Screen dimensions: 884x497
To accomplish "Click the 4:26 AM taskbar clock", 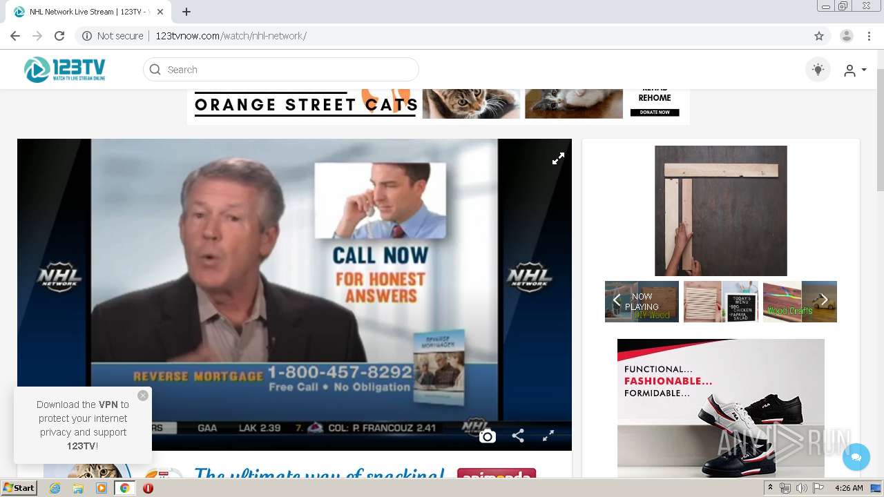I will [x=849, y=488].
